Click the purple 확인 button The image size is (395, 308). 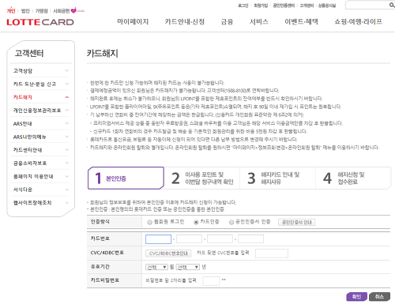click(356, 297)
